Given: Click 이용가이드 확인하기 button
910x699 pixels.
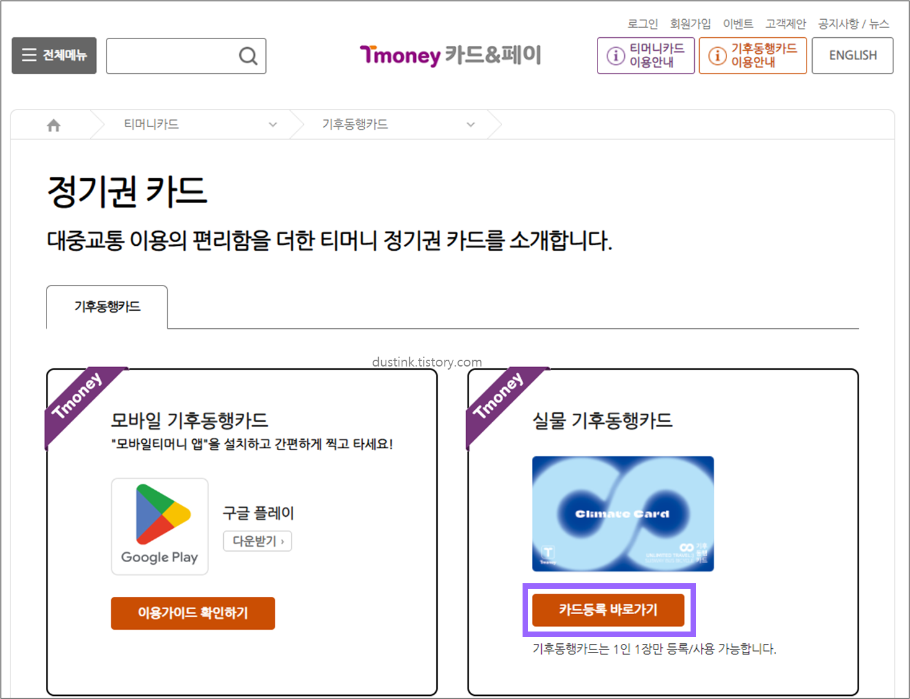Looking at the screenshot, I should click(193, 613).
